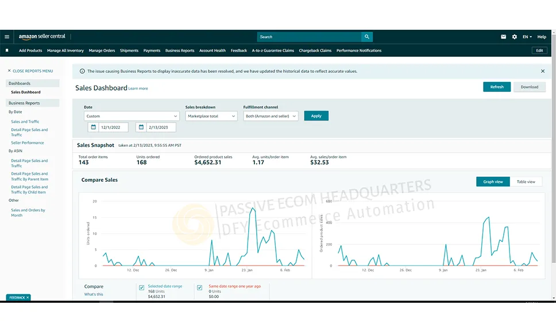Open Sales and Orders by Month
Image resolution: width=556 pixels, height=332 pixels.
point(28,213)
